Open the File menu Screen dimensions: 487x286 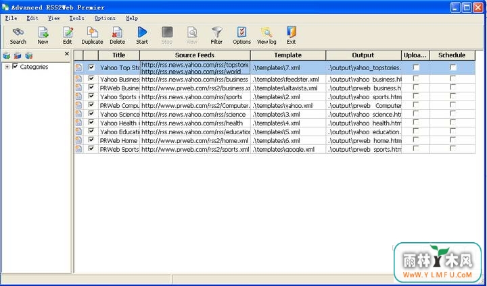click(11, 18)
